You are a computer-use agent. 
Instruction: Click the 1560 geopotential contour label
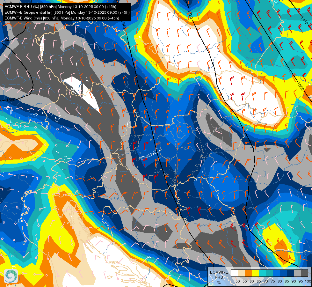(11, 99)
